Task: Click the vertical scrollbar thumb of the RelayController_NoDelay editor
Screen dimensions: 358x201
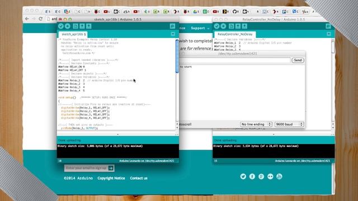Action: (333, 47)
